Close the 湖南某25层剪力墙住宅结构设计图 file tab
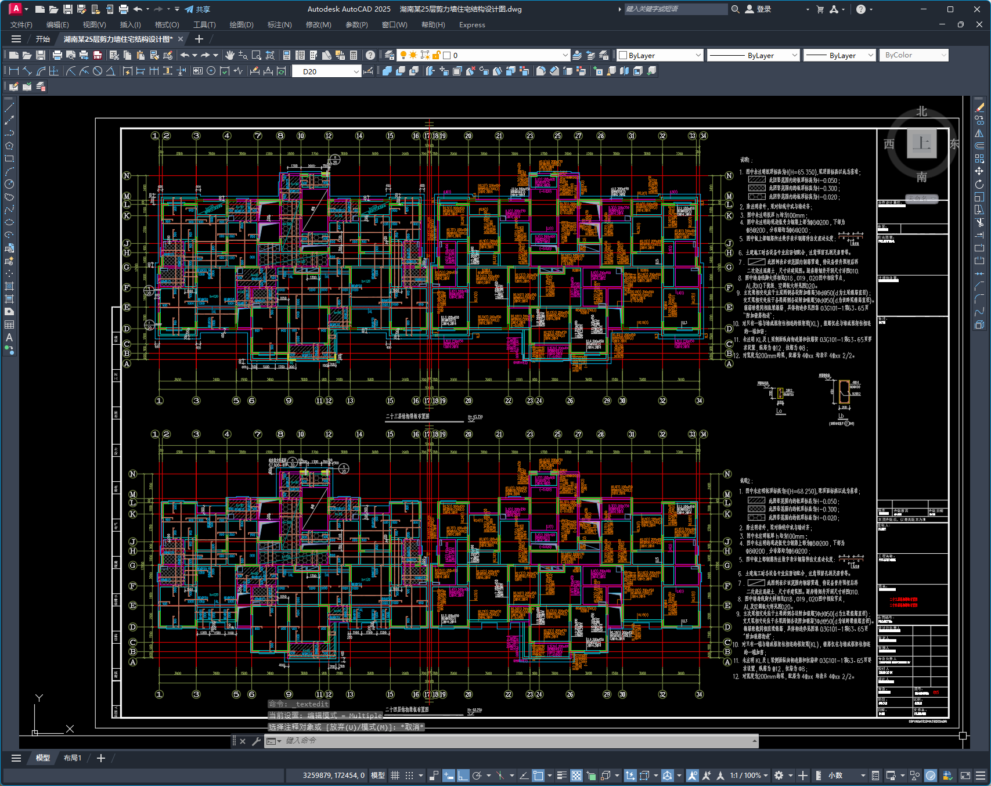The width and height of the screenshot is (991, 786). tap(181, 39)
